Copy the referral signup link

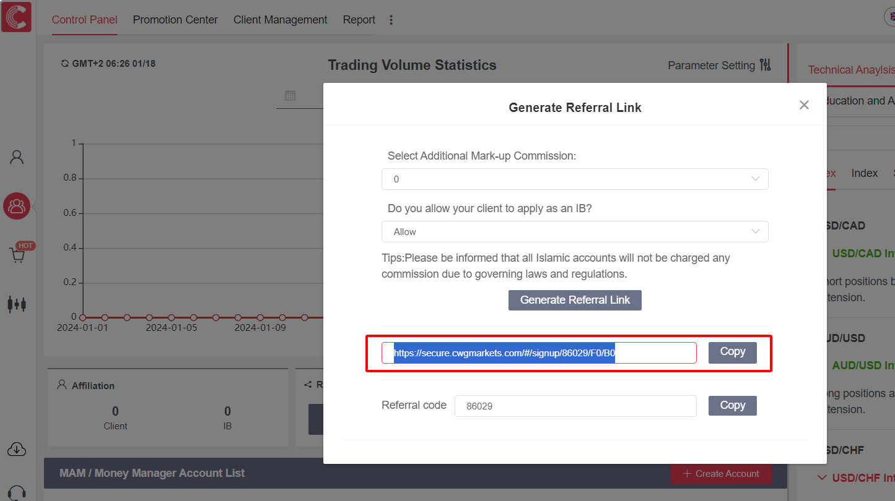[x=732, y=352]
